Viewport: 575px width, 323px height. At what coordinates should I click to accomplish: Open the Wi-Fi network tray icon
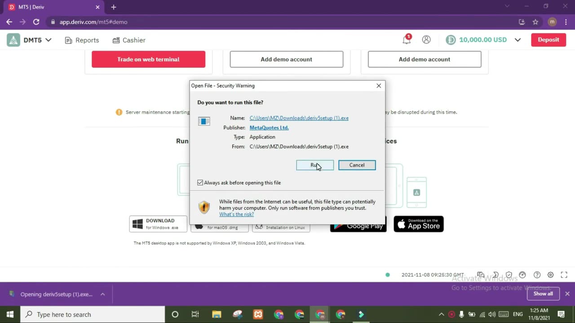(x=482, y=314)
